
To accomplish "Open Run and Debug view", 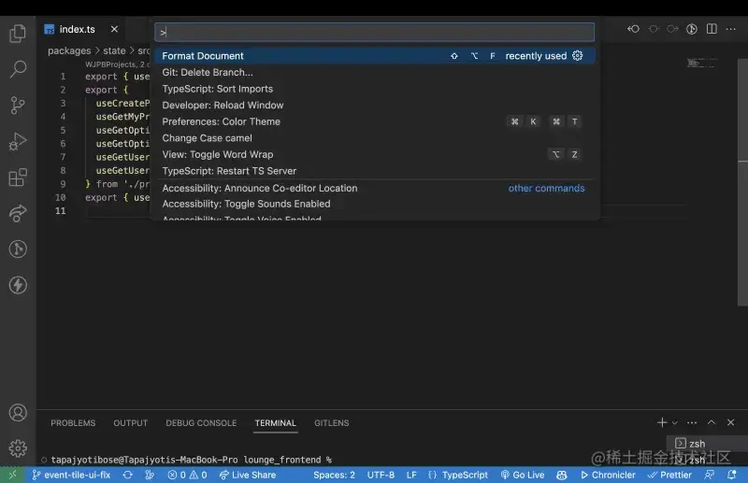I will (x=18, y=141).
